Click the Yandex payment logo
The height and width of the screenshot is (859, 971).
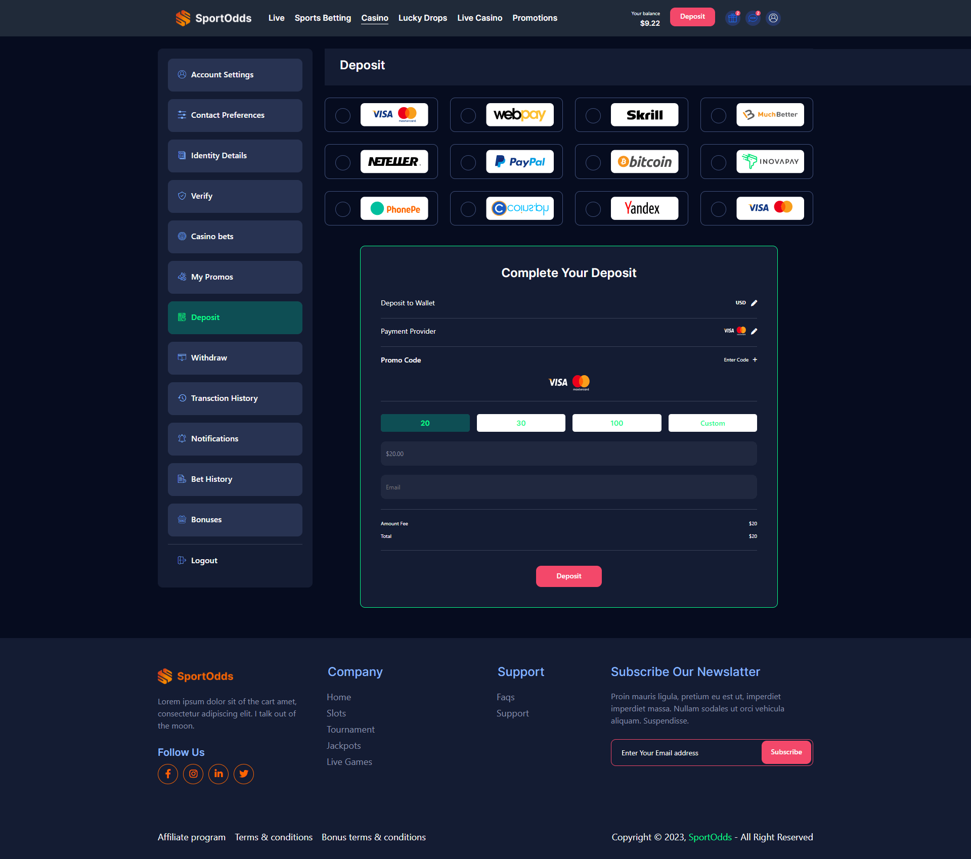tap(645, 208)
